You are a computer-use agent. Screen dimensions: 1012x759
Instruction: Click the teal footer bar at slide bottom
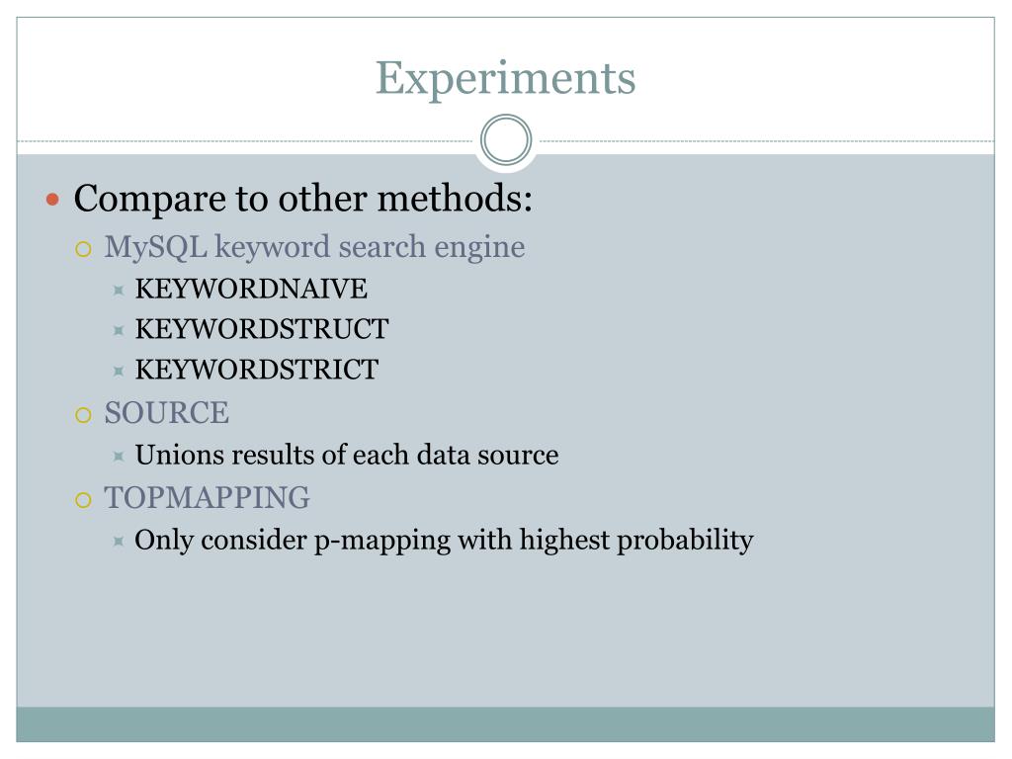(505, 724)
